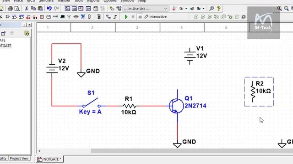Close the Design Toolbox panel
This screenshot has width=293, height=164.
pyautogui.click(x=29, y=25)
